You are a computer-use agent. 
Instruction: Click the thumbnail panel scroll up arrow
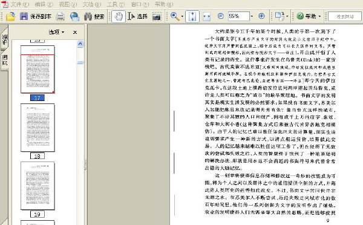pyautogui.click(x=80, y=44)
